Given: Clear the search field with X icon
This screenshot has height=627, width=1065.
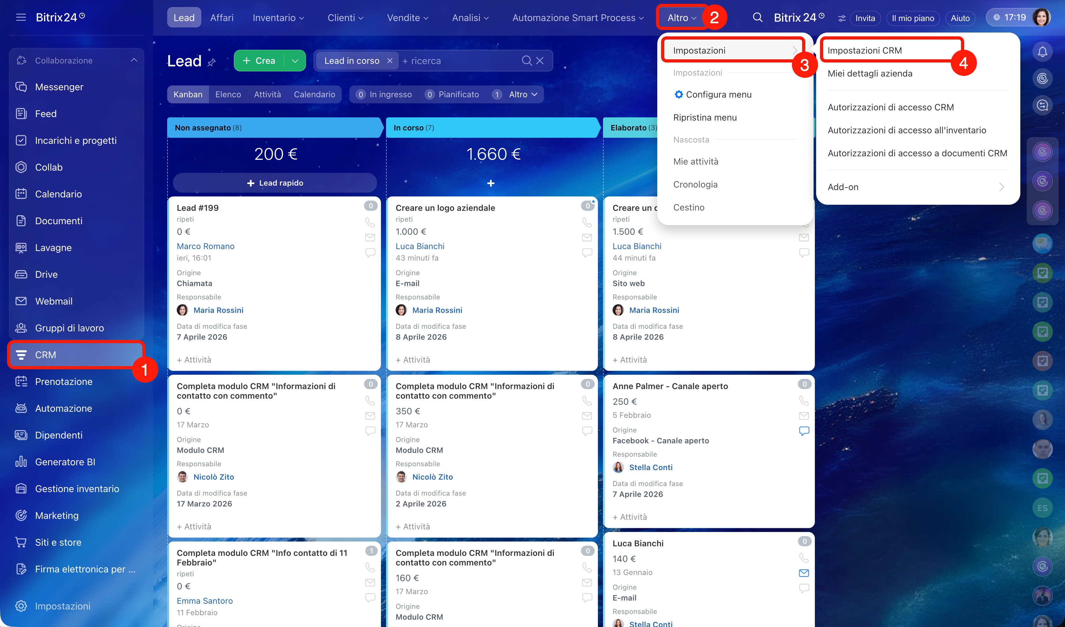Looking at the screenshot, I should [x=540, y=61].
